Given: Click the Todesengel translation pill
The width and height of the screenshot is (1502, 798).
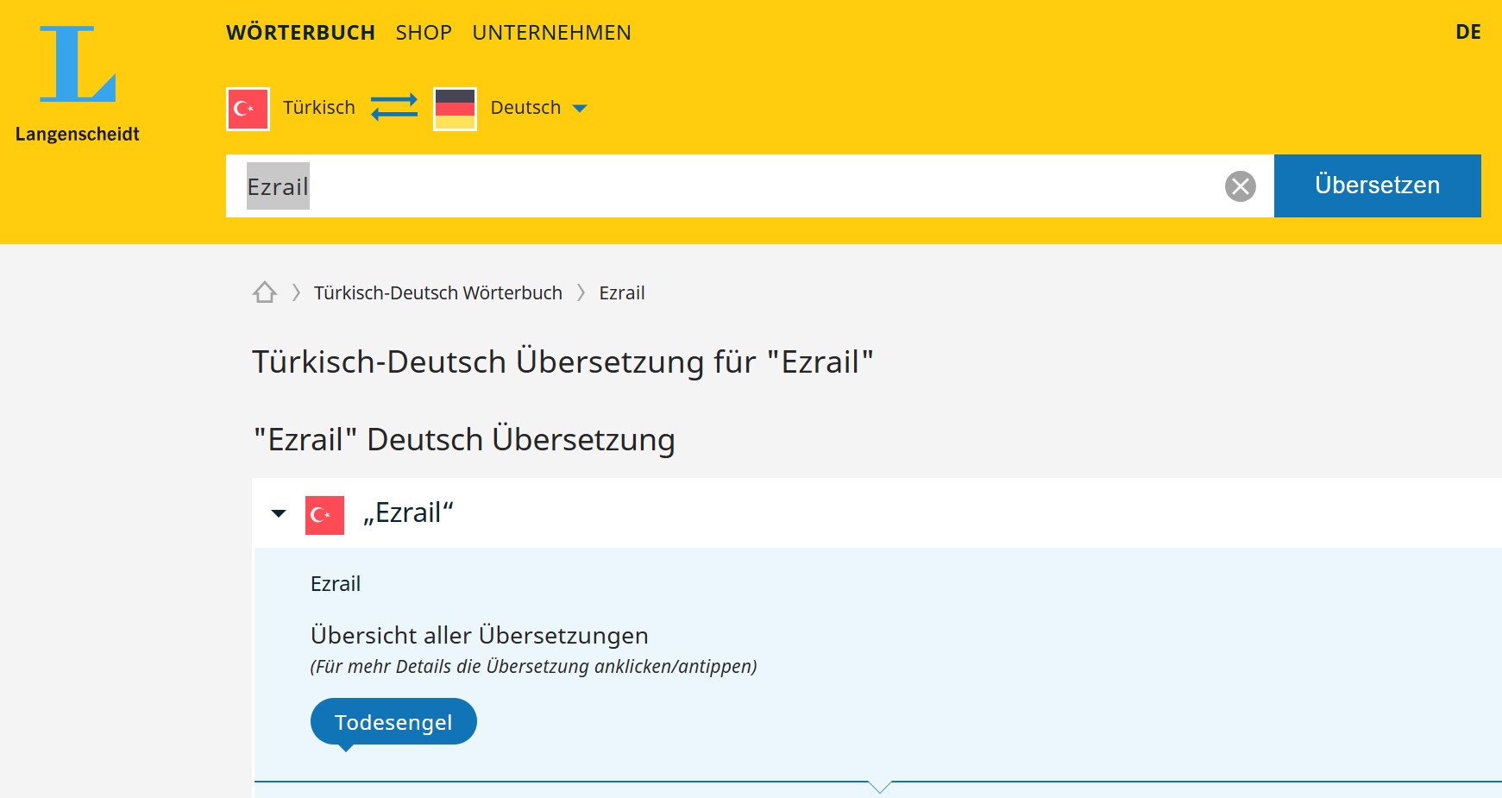Looking at the screenshot, I should click(x=393, y=722).
